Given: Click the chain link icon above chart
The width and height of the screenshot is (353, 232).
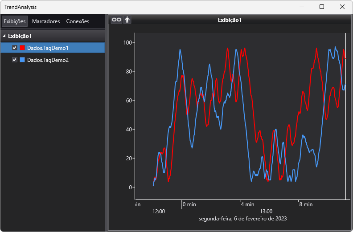Looking at the screenshot, I should click(x=116, y=20).
